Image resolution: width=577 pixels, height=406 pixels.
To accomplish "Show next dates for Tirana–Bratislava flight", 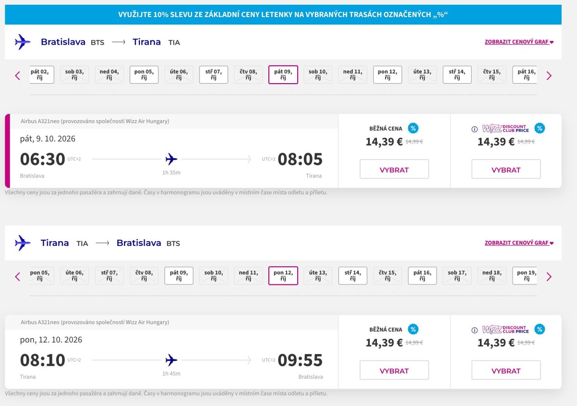I will [x=549, y=276].
